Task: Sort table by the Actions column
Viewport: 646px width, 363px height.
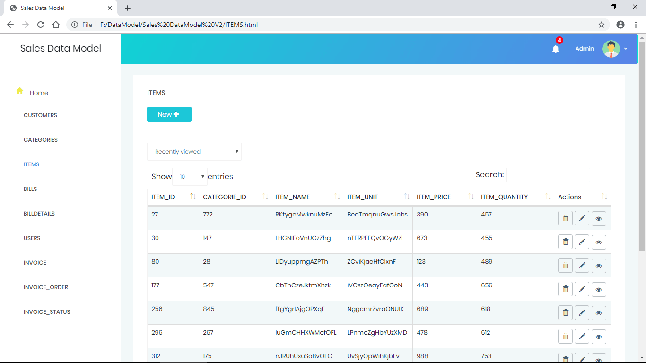Action: [x=583, y=197]
